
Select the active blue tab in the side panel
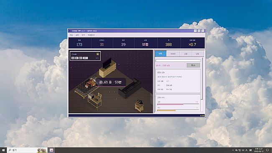tap(160, 54)
